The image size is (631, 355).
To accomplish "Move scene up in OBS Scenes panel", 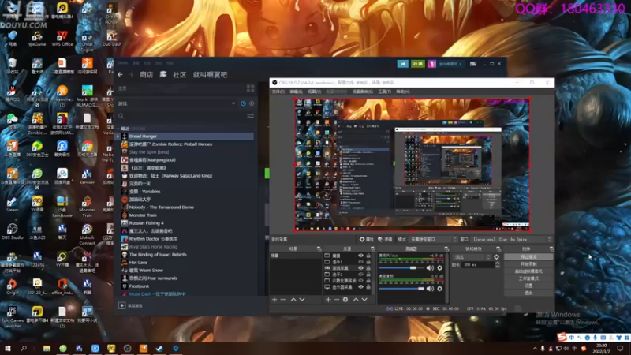I will click(x=293, y=300).
